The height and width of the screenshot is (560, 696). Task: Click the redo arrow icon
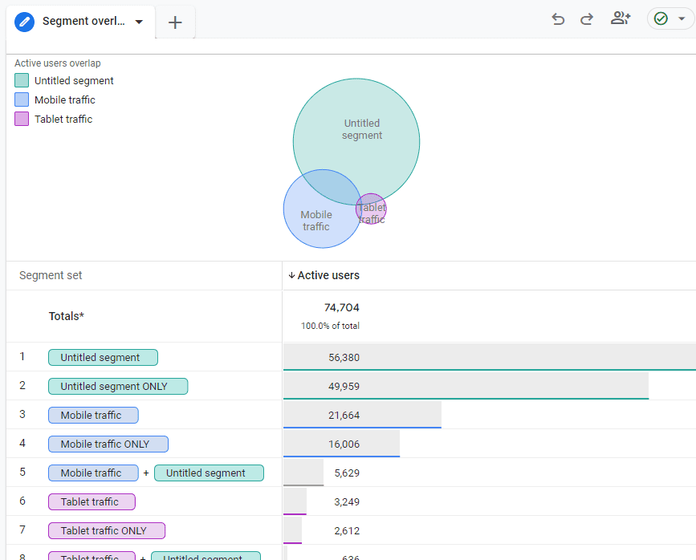[x=587, y=19]
